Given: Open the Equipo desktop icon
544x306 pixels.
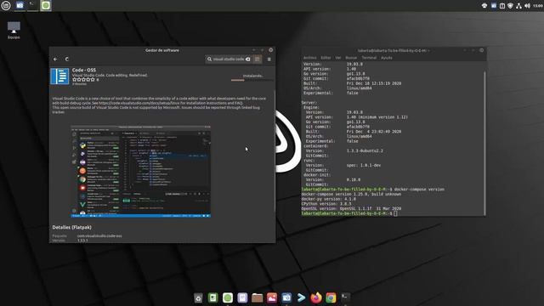Looking at the screenshot, I should pyautogui.click(x=14, y=31).
